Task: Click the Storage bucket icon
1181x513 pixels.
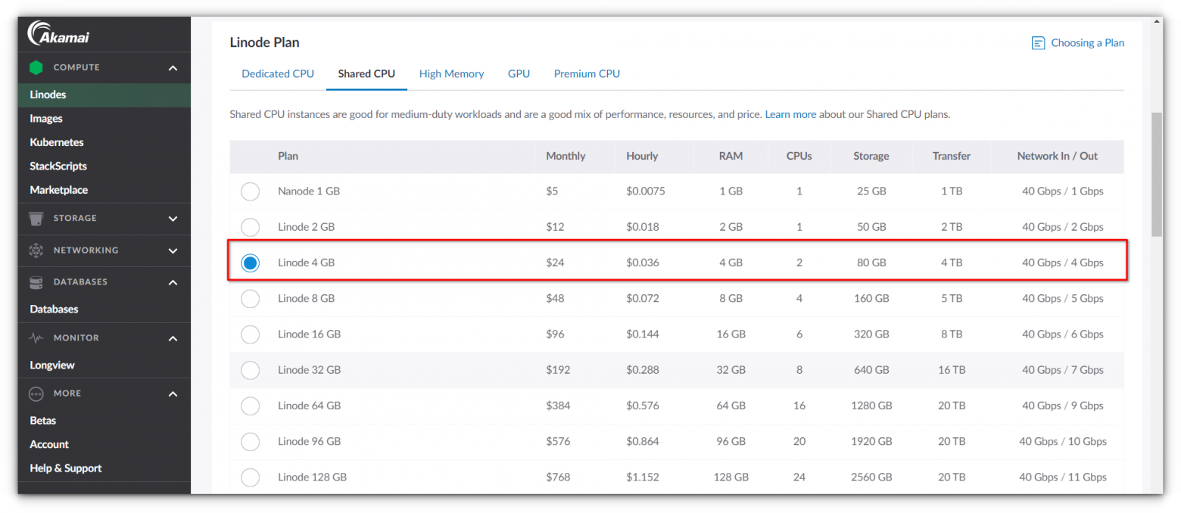Action: tap(36, 218)
